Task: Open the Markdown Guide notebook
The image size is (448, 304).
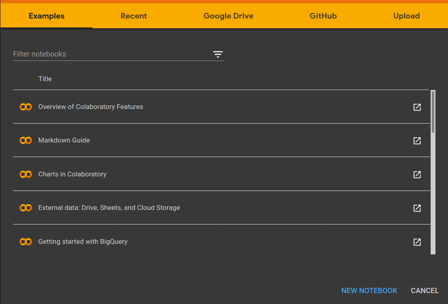Action: [64, 140]
